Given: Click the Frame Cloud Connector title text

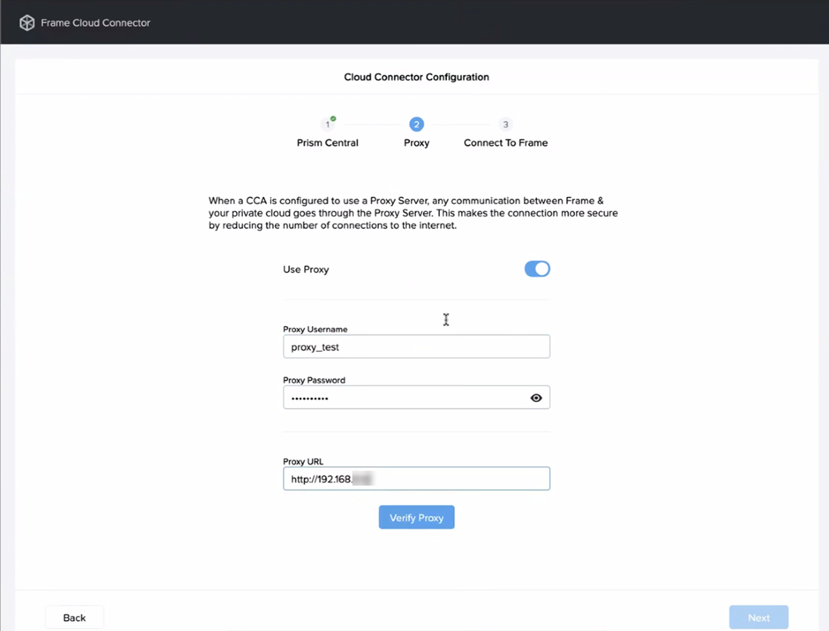Looking at the screenshot, I should [x=93, y=23].
